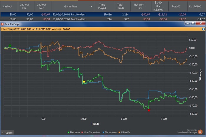Click the Winnings: -$60,67 filter label
Viewport: 206px width, 138px height.
click(x=61, y=29)
